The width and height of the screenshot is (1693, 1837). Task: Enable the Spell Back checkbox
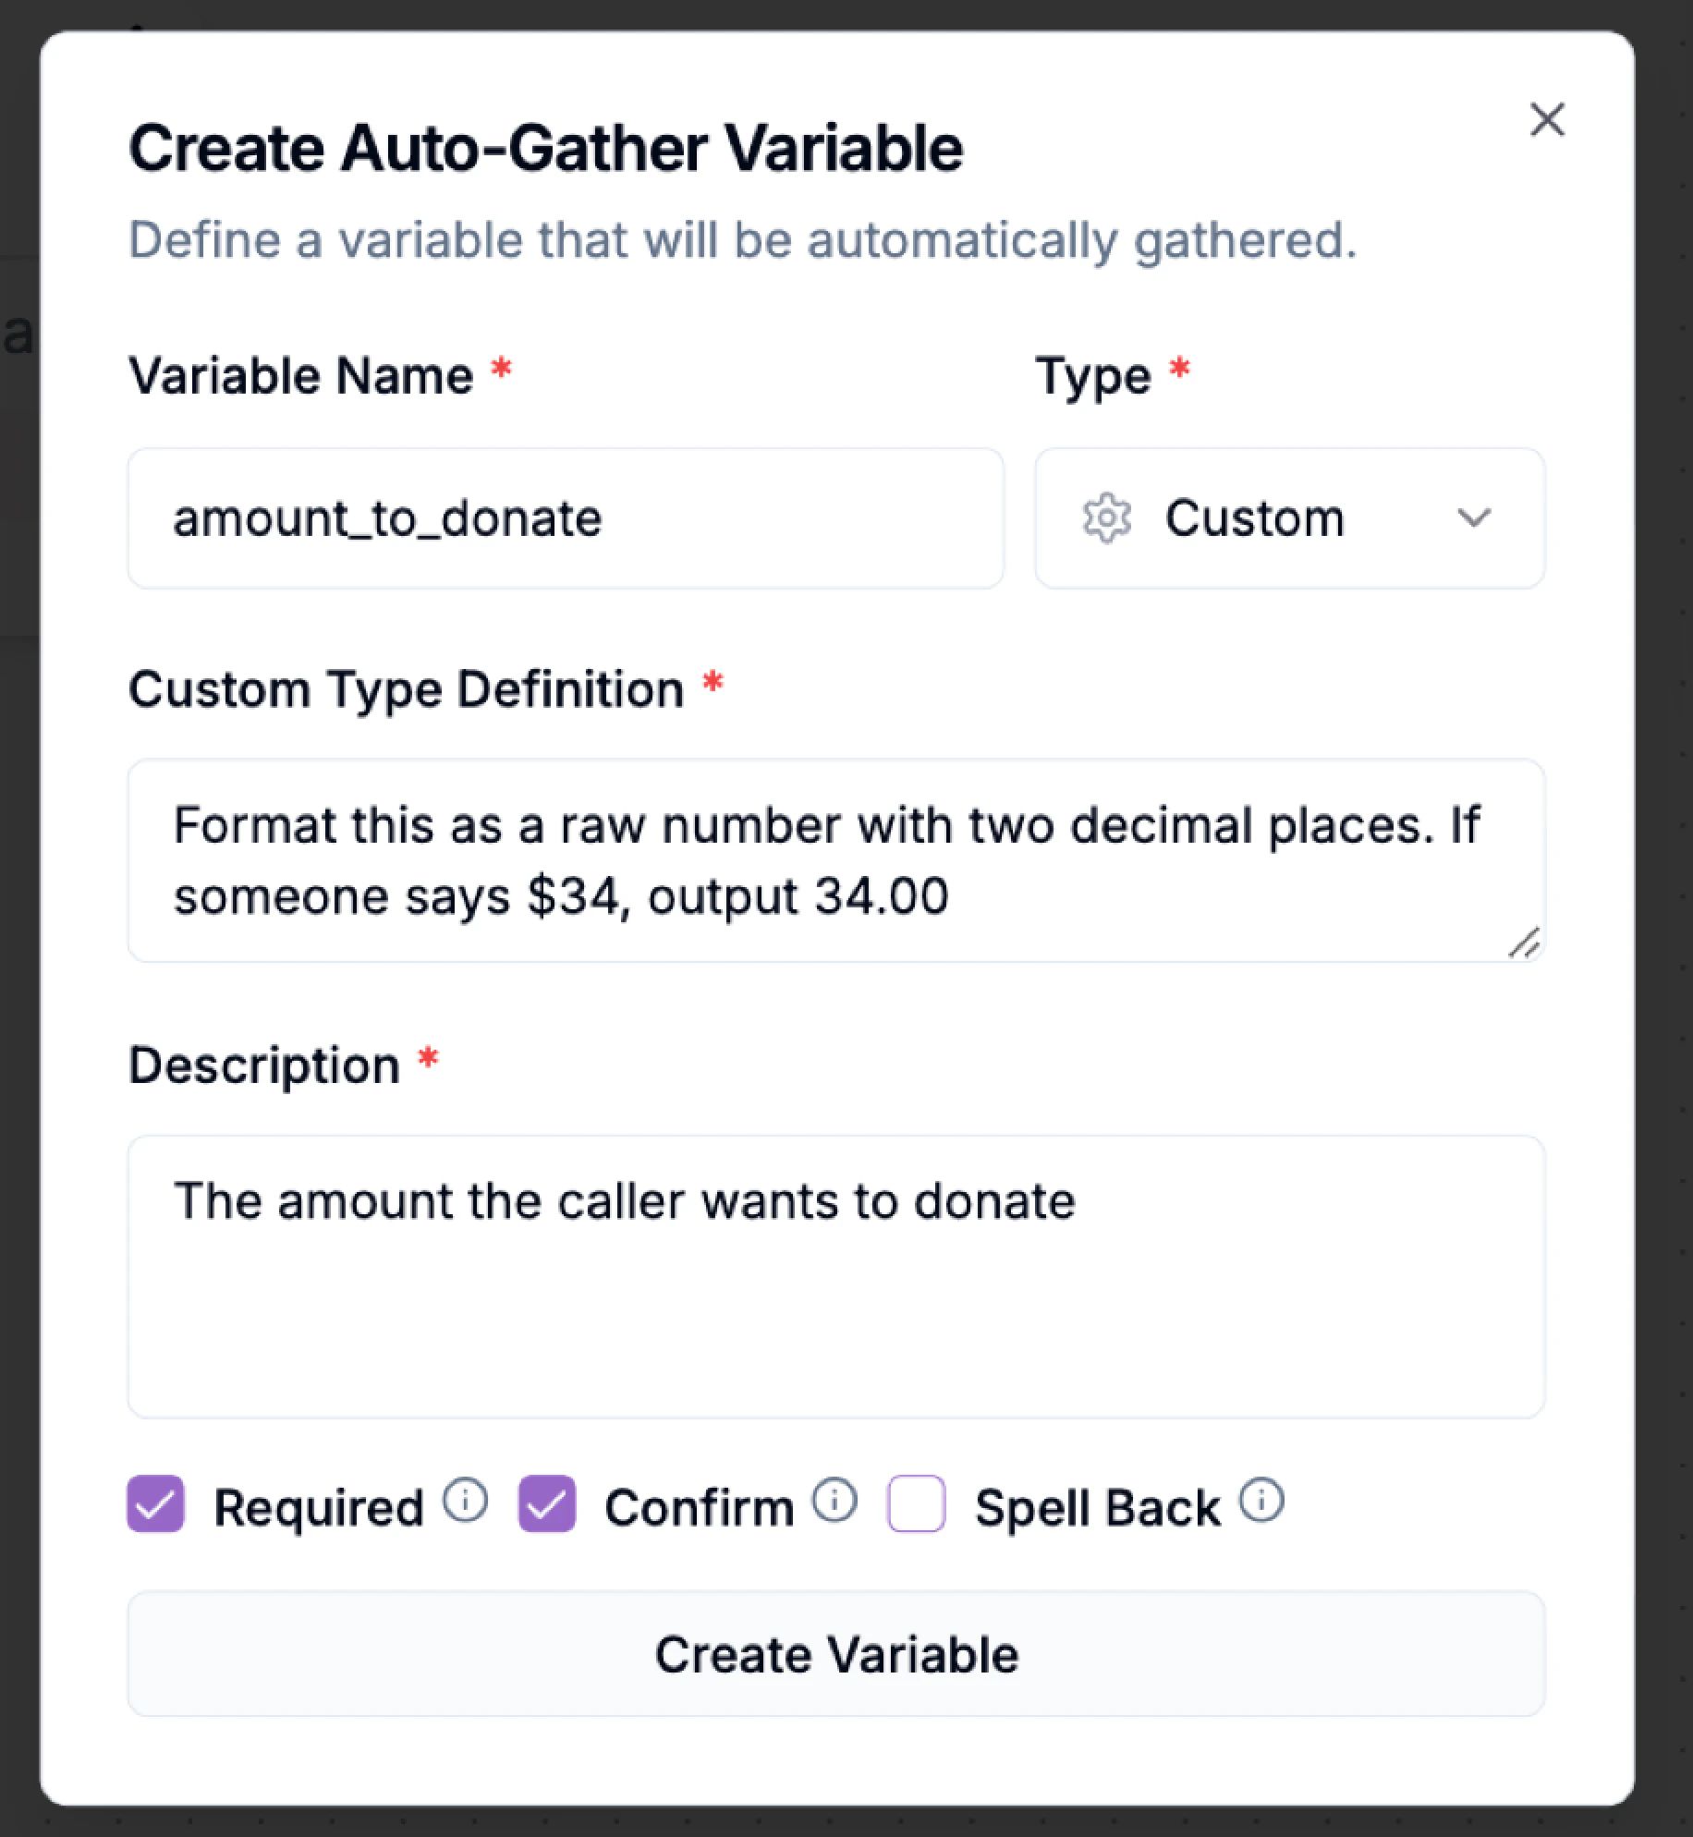coord(916,1503)
